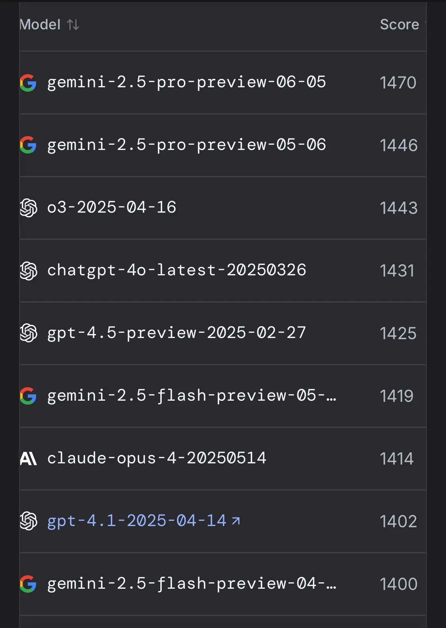The image size is (446, 628).
Task: Open the gpt-4.1-2025-04-14 model link
Action: click(137, 521)
